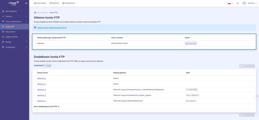Open PhpMyAdmin from the top bar

tap(69, 3)
